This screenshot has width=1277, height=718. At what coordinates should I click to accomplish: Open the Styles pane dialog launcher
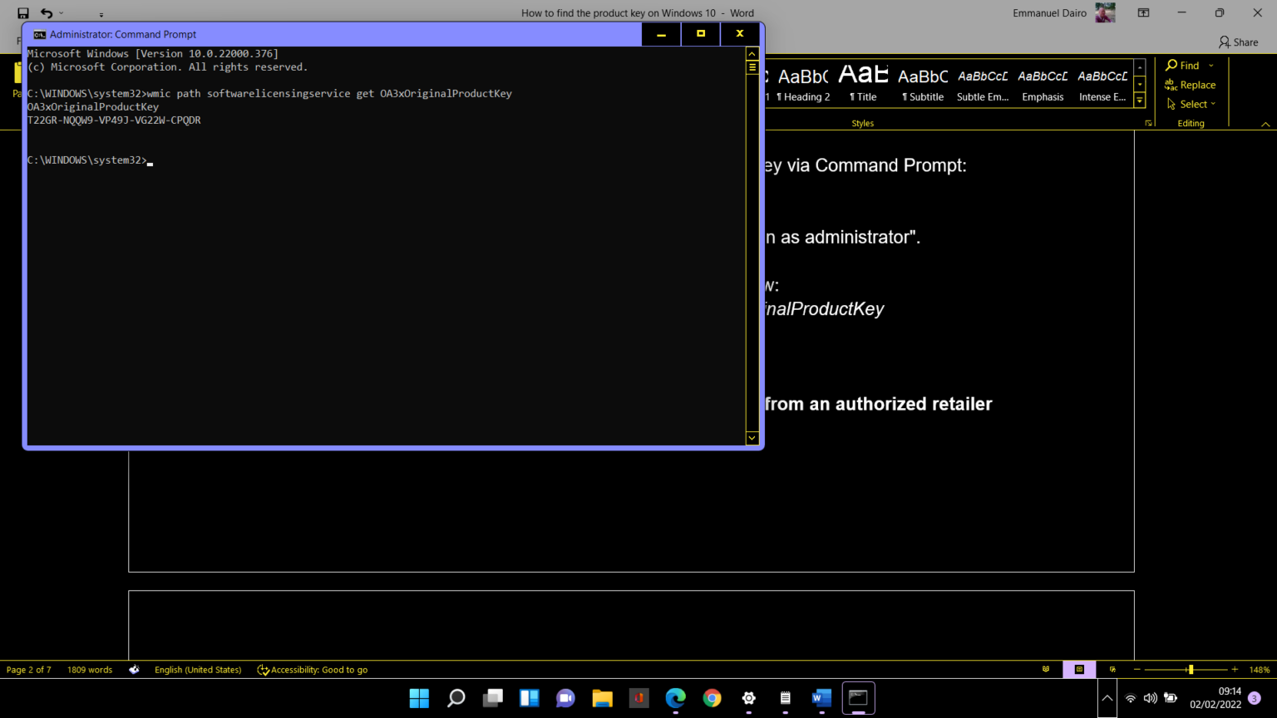point(1149,122)
